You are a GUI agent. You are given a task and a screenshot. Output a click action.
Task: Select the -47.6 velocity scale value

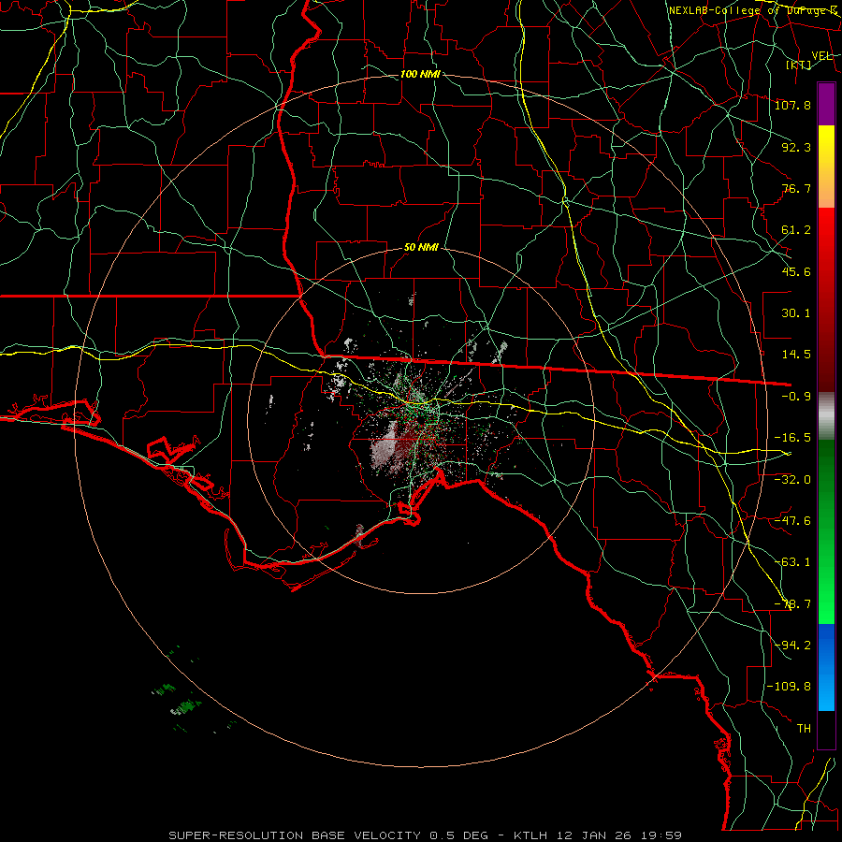click(792, 521)
